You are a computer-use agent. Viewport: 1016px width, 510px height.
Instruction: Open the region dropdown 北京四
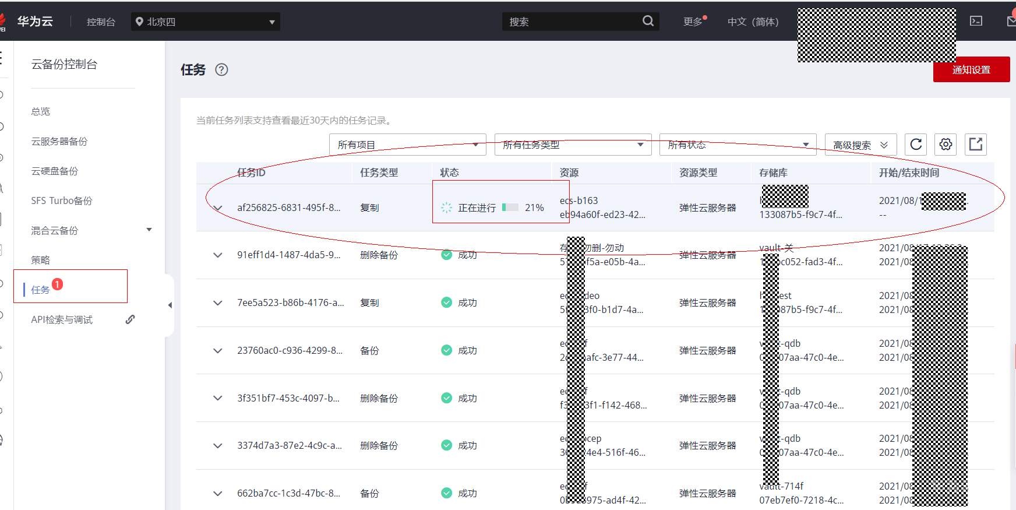(206, 22)
